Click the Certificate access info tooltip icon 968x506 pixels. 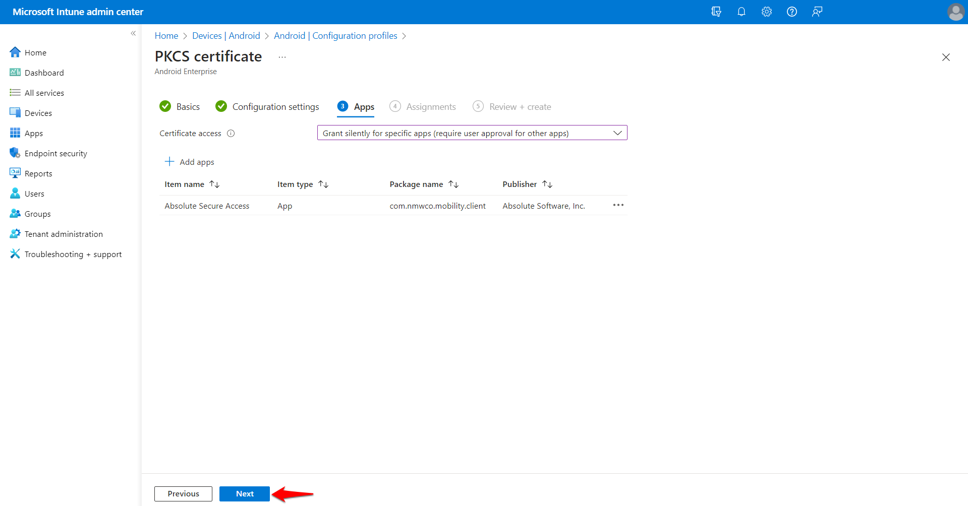pyautogui.click(x=231, y=133)
